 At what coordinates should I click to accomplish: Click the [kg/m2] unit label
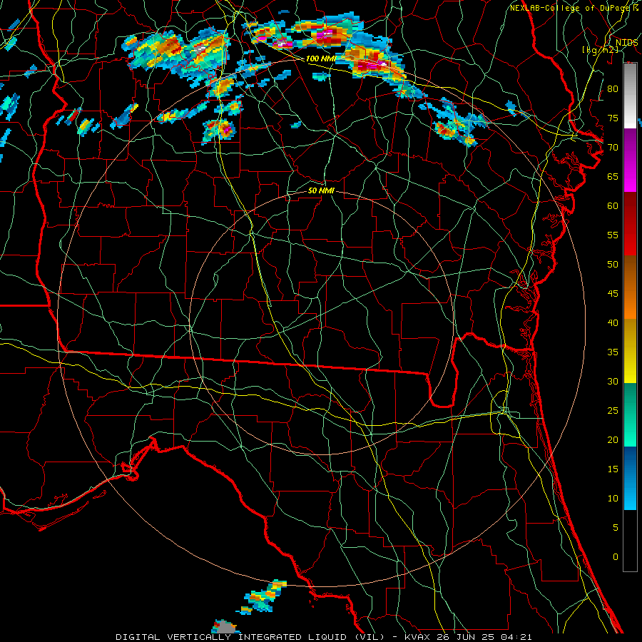(600, 50)
